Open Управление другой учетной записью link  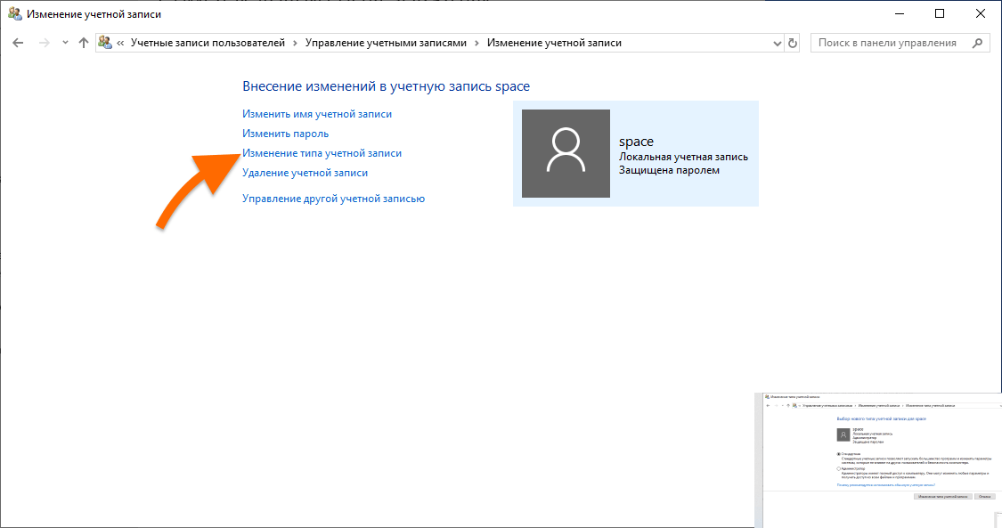[x=334, y=199]
